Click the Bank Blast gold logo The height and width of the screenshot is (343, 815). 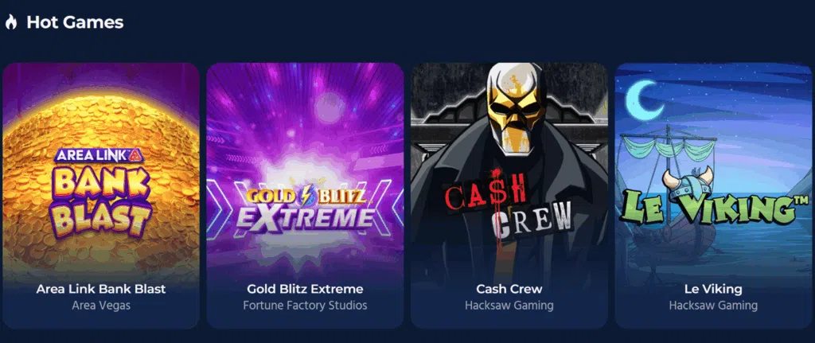[x=102, y=193]
